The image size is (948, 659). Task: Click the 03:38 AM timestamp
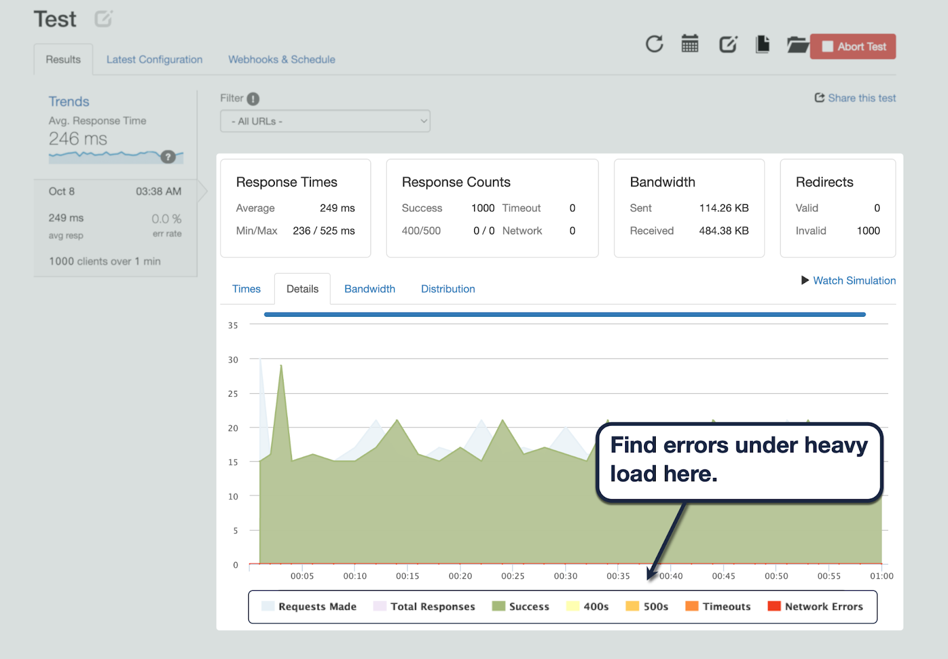(159, 191)
